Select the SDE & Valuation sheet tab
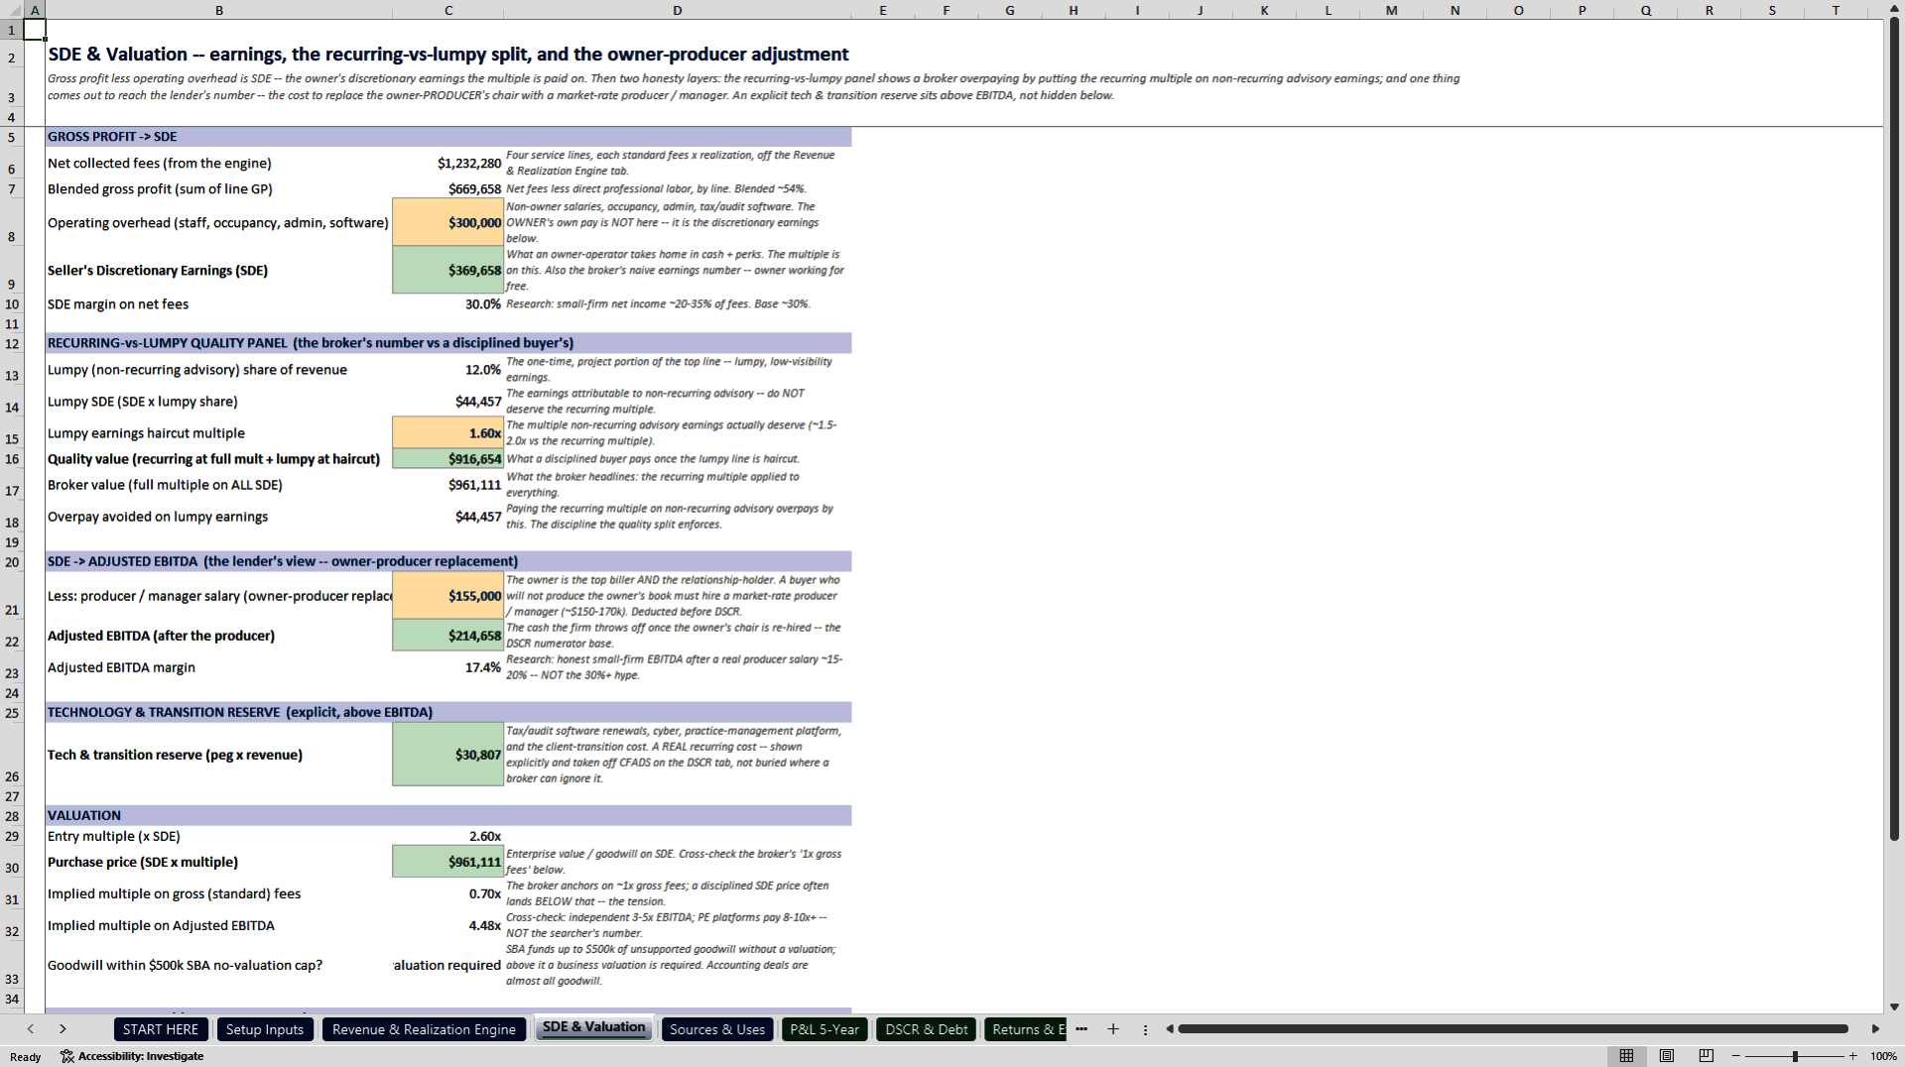The width and height of the screenshot is (1905, 1067). 593,1027
